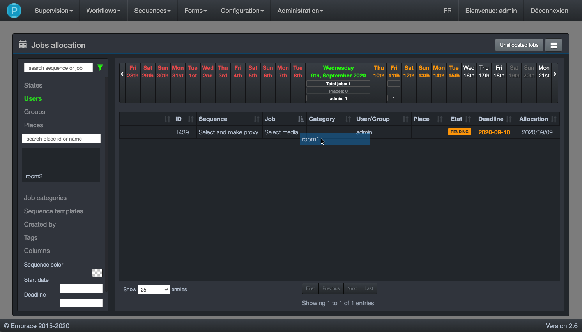
Task: Open the Supervision menu
Action: pyautogui.click(x=54, y=11)
